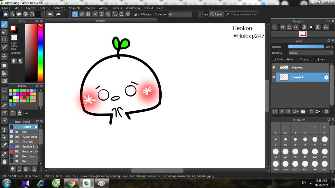Viewport: 335px width, 188px height.
Task: Adjust layer Opacity slider
Action: pos(306,47)
